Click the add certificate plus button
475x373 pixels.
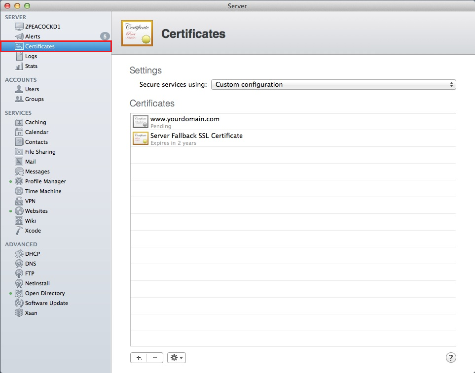click(138, 358)
